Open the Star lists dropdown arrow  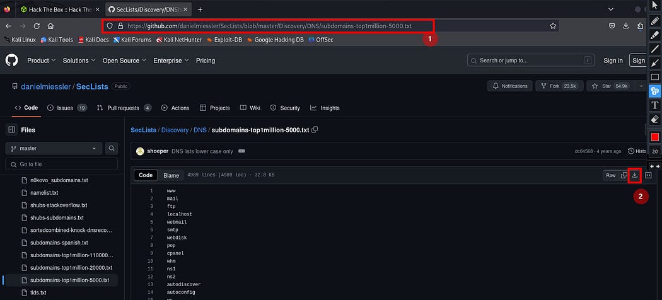pyautogui.click(x=641, y=86)
